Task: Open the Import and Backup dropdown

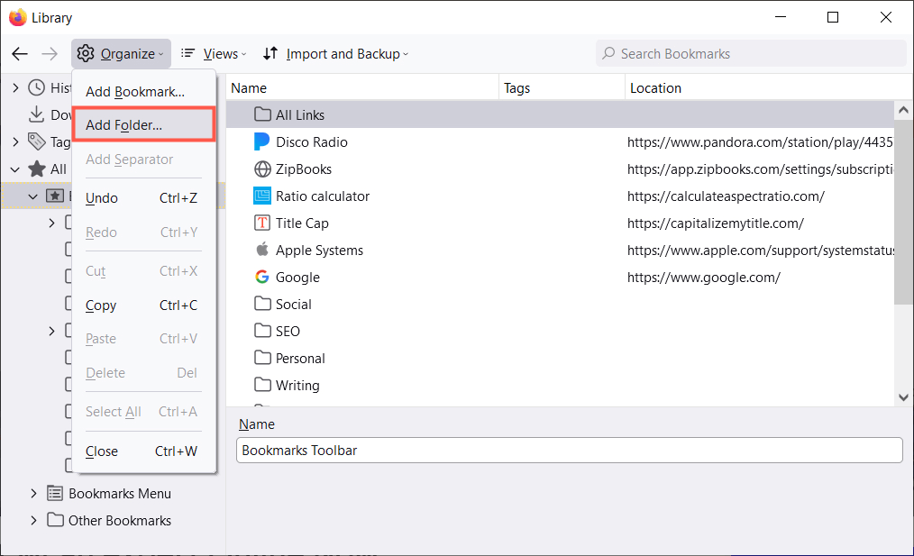Action: 335,54
